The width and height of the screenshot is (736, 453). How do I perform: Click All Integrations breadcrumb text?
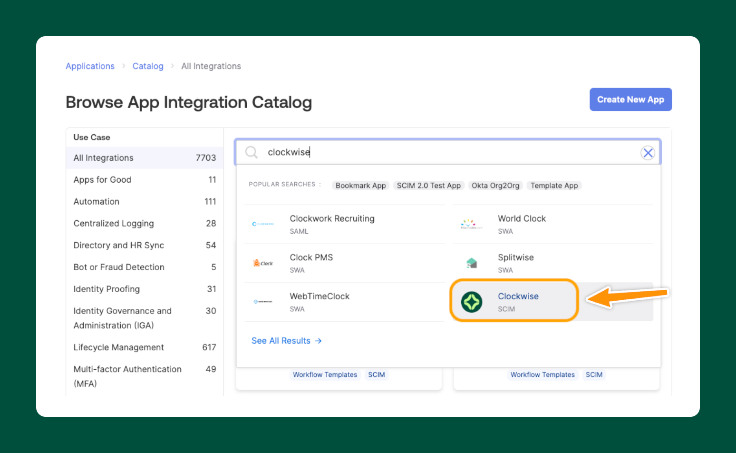pyautogui.click(x=211, y=66)
